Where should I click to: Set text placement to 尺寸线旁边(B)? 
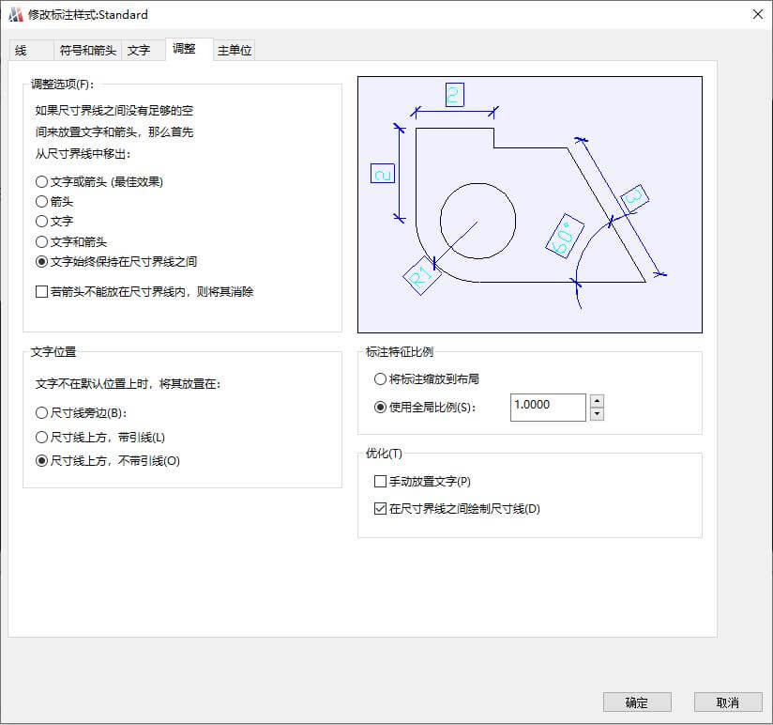41,412
